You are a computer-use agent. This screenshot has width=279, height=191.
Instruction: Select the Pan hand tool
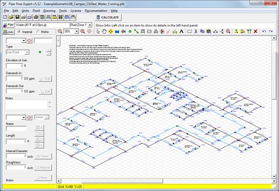pyautogui.click(x=104, y=32)
